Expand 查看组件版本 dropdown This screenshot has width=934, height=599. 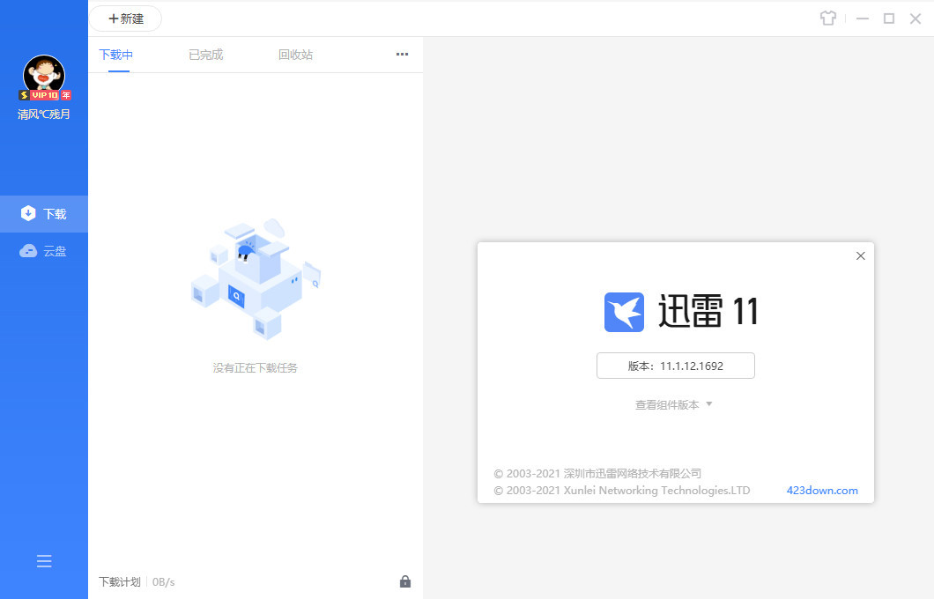674,405
